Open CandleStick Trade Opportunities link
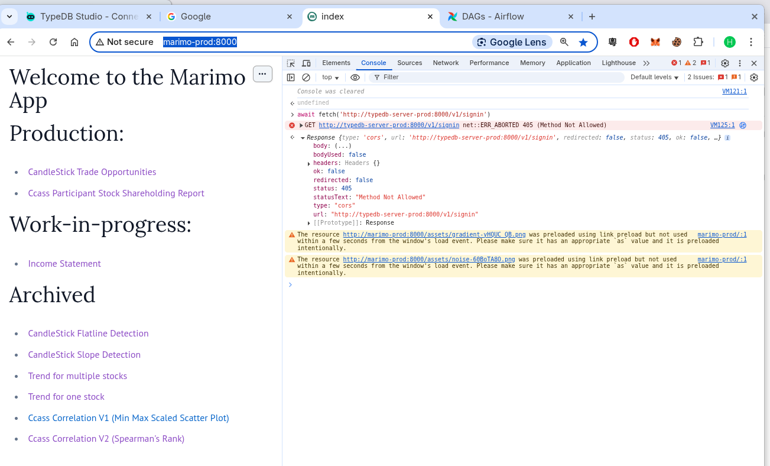The width and height of the screenshot is (770, 466). (x=92, y=172)
